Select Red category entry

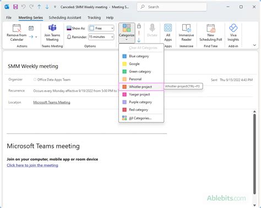click(141, 110)
